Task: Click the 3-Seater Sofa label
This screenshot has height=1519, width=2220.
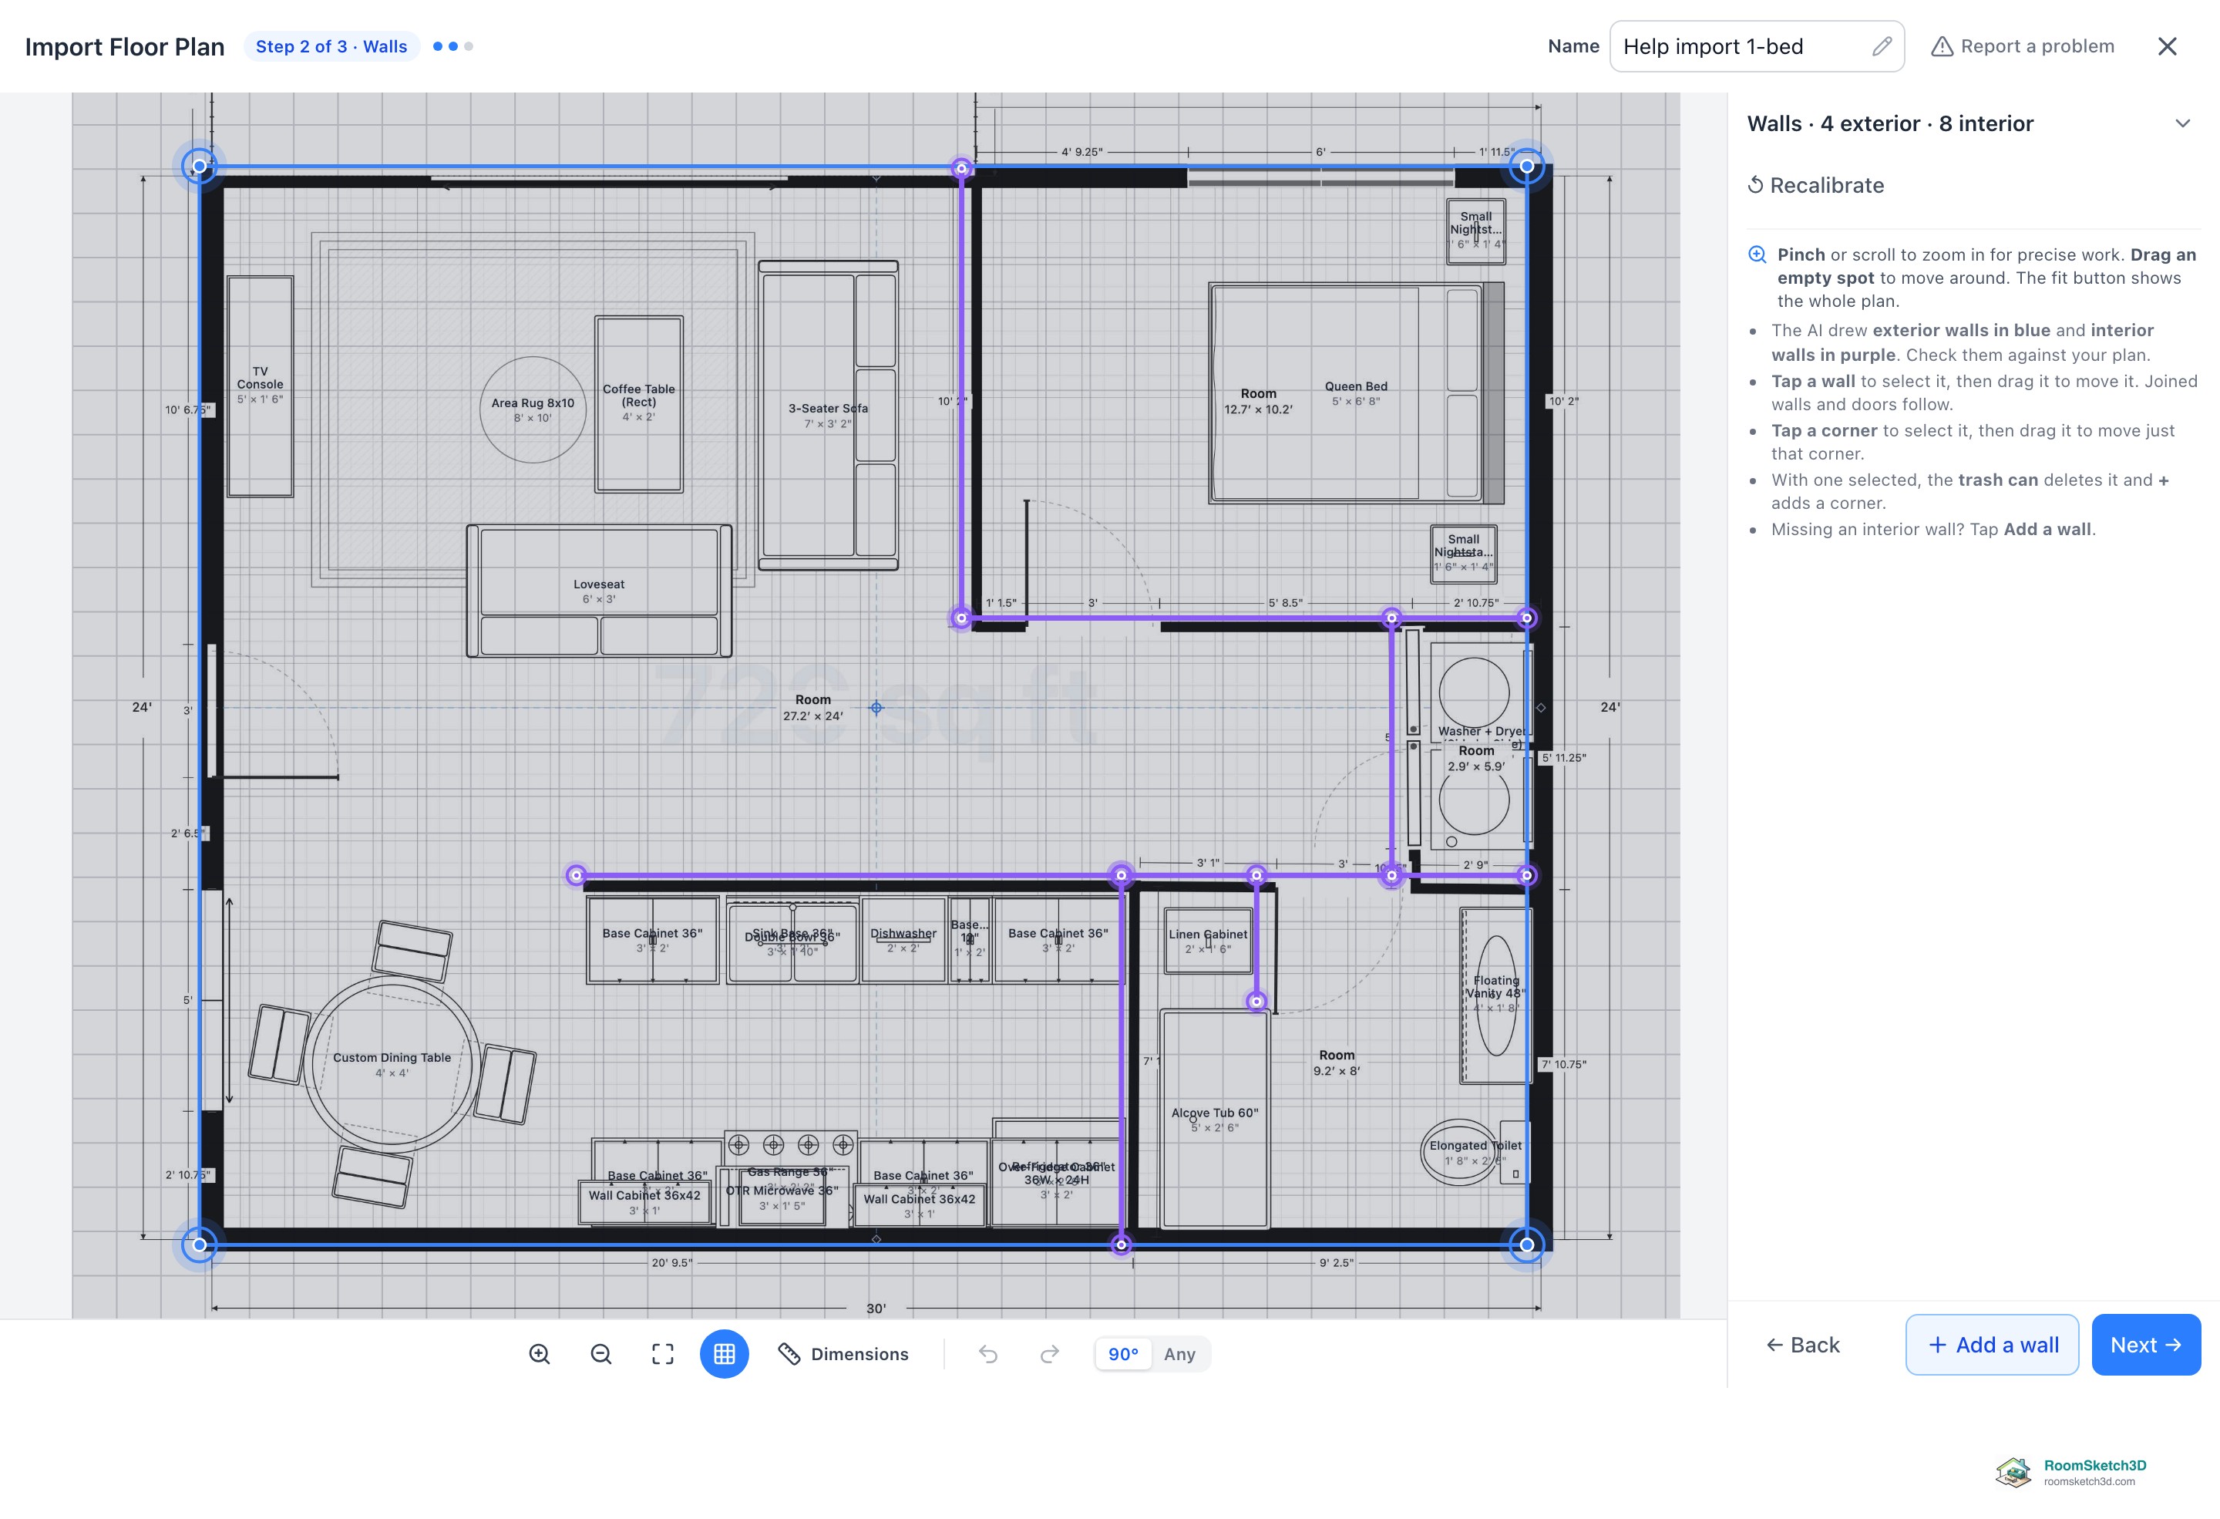Action: pos(828,408)
